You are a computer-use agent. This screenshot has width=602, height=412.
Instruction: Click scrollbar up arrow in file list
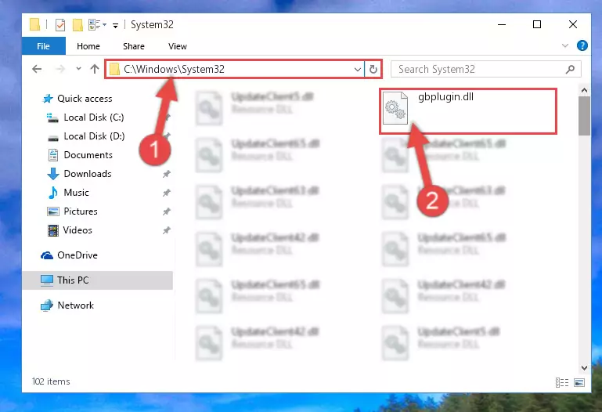[x=584, y=91]
